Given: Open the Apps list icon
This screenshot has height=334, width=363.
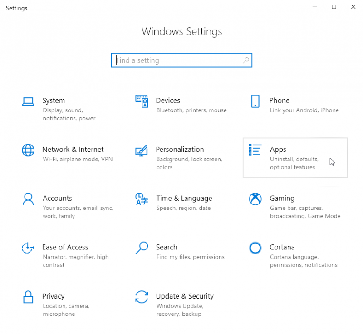Looking at the screenshot, I should click(x=255, y=150).
